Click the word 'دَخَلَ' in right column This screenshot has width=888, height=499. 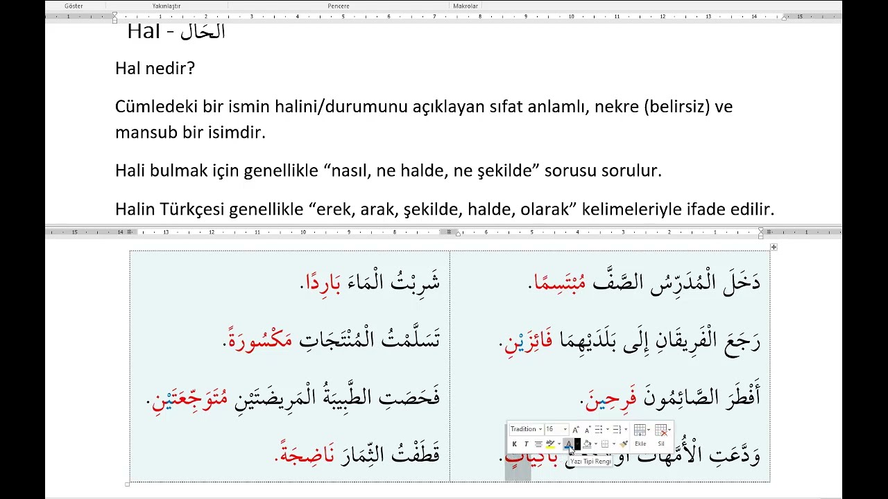coord(742,282)
